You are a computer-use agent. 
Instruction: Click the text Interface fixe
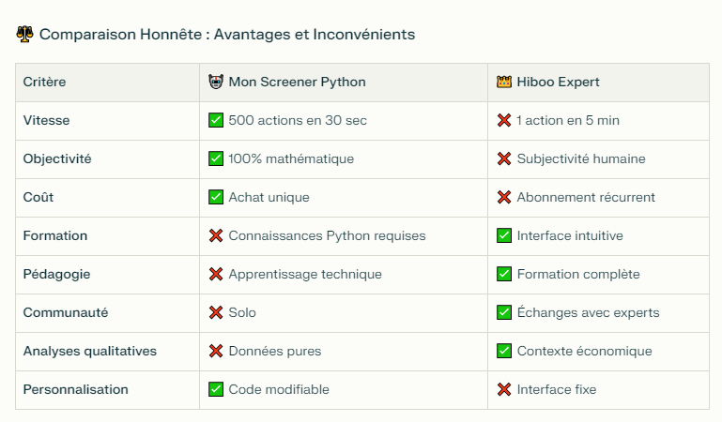point(557,389)
